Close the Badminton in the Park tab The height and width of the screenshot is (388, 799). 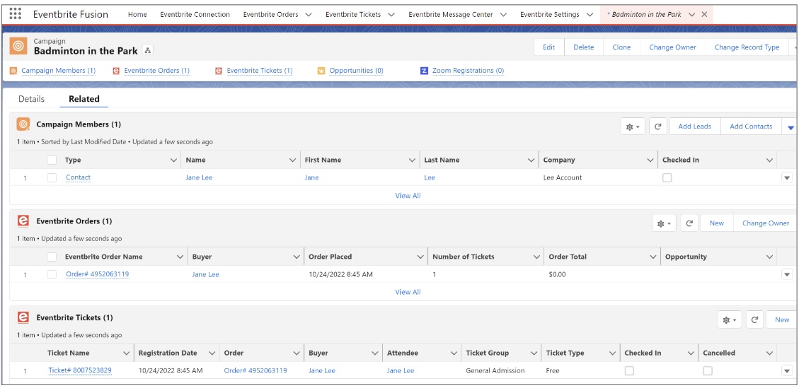coord(703,14)
